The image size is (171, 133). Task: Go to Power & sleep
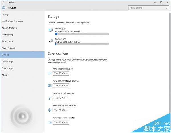tap(22, 48)
